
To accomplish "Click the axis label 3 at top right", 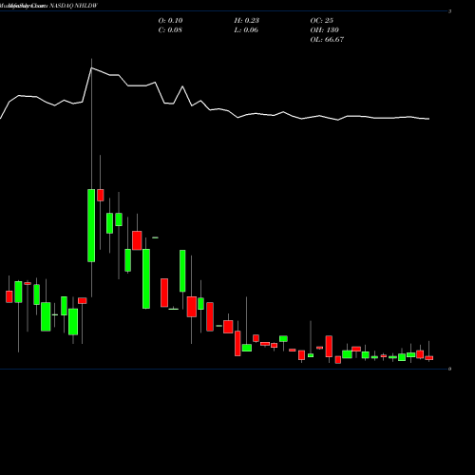I will tap(449, 11).
